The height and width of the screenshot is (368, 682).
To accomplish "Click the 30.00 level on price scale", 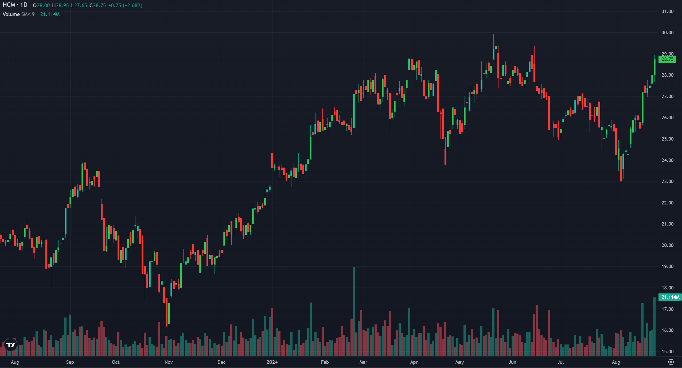I will [x=667, y=33].
